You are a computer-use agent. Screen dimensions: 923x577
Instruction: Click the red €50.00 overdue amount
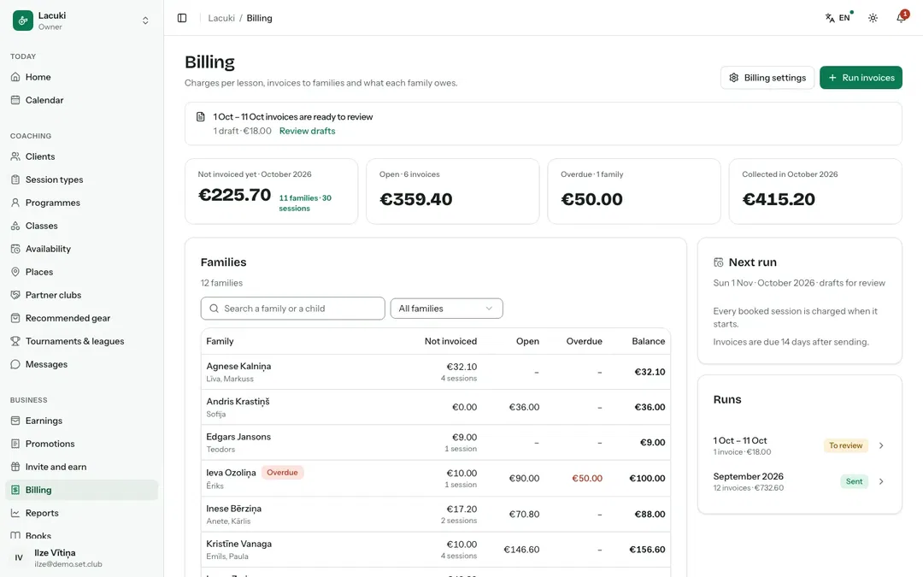click(587, 479)
